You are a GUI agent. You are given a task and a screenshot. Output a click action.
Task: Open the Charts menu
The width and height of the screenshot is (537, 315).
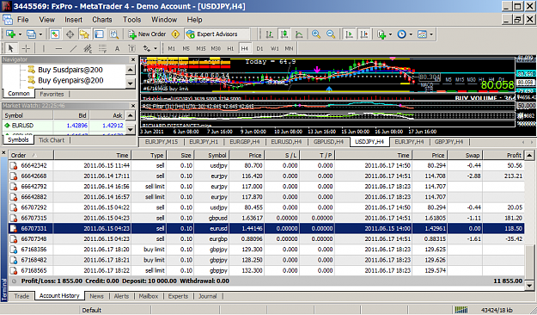[x=102, y=20]
